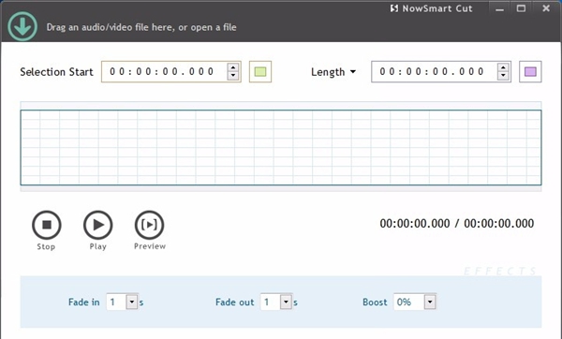Increase Length time with up arrow

tap(503, 67)
